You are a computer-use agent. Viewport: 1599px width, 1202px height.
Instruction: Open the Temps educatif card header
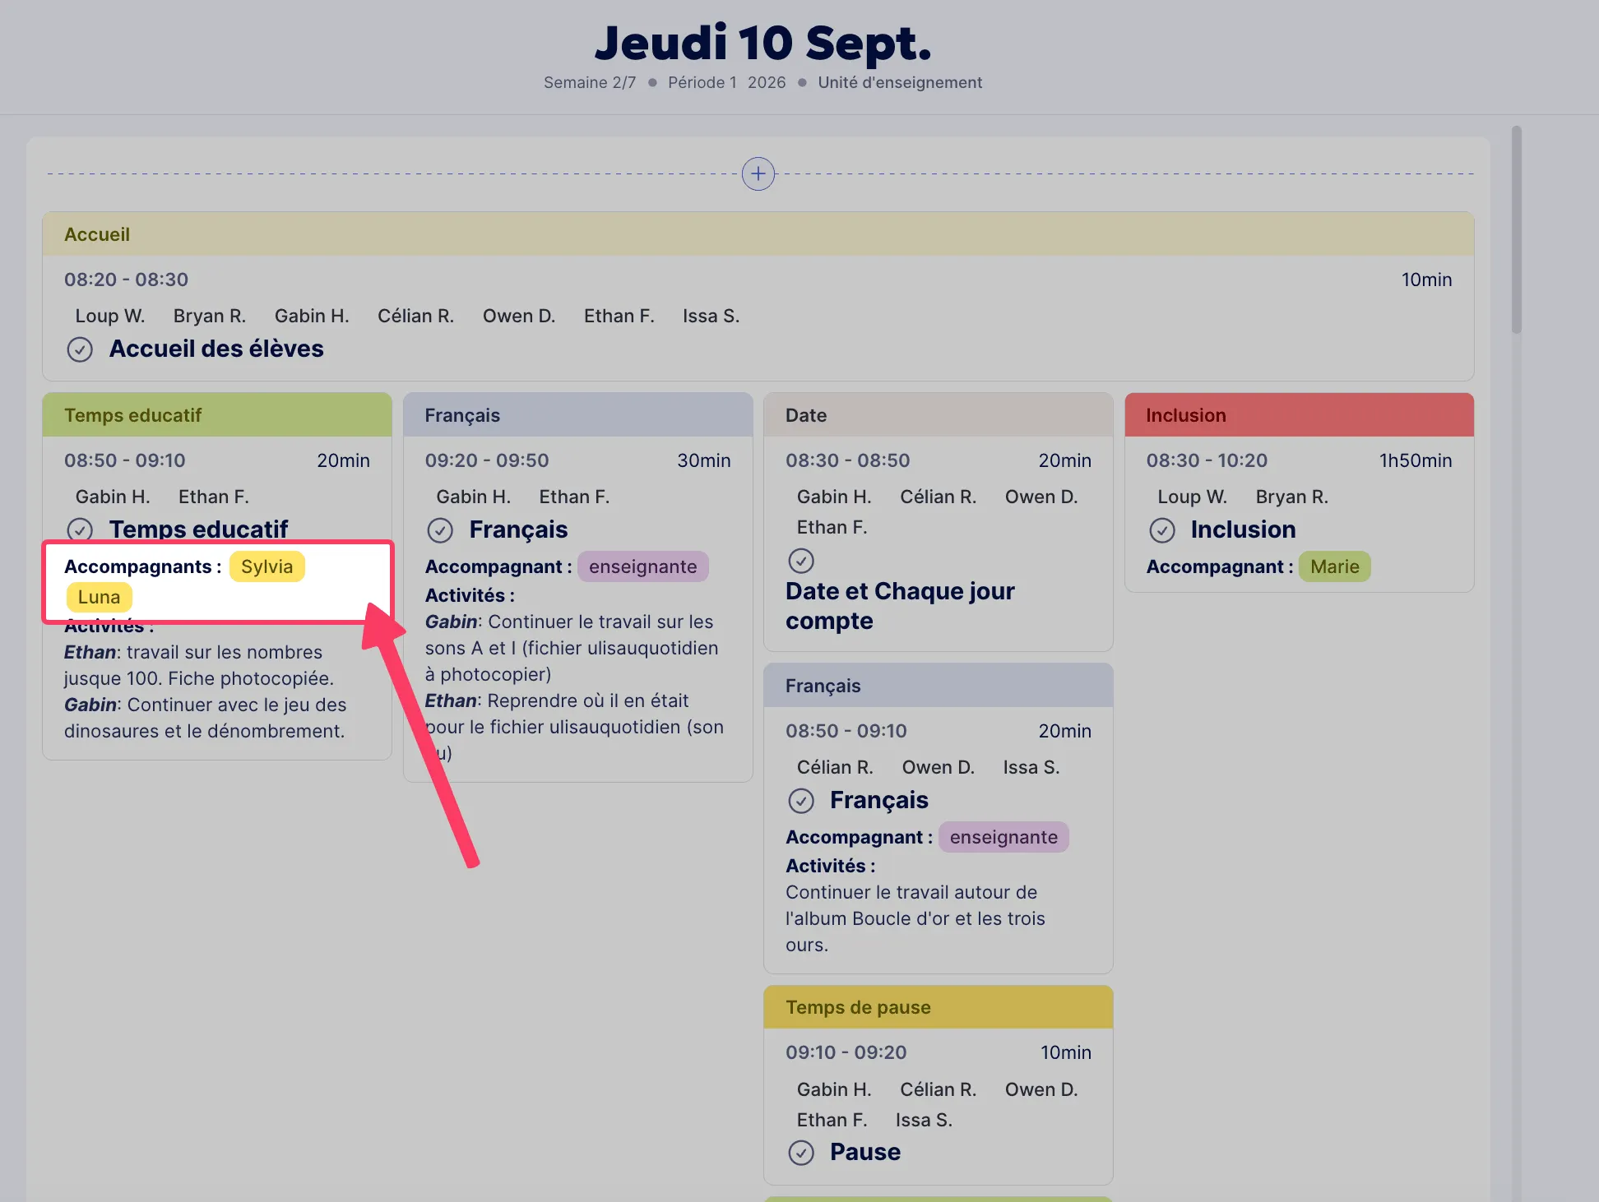pos(217,415)
